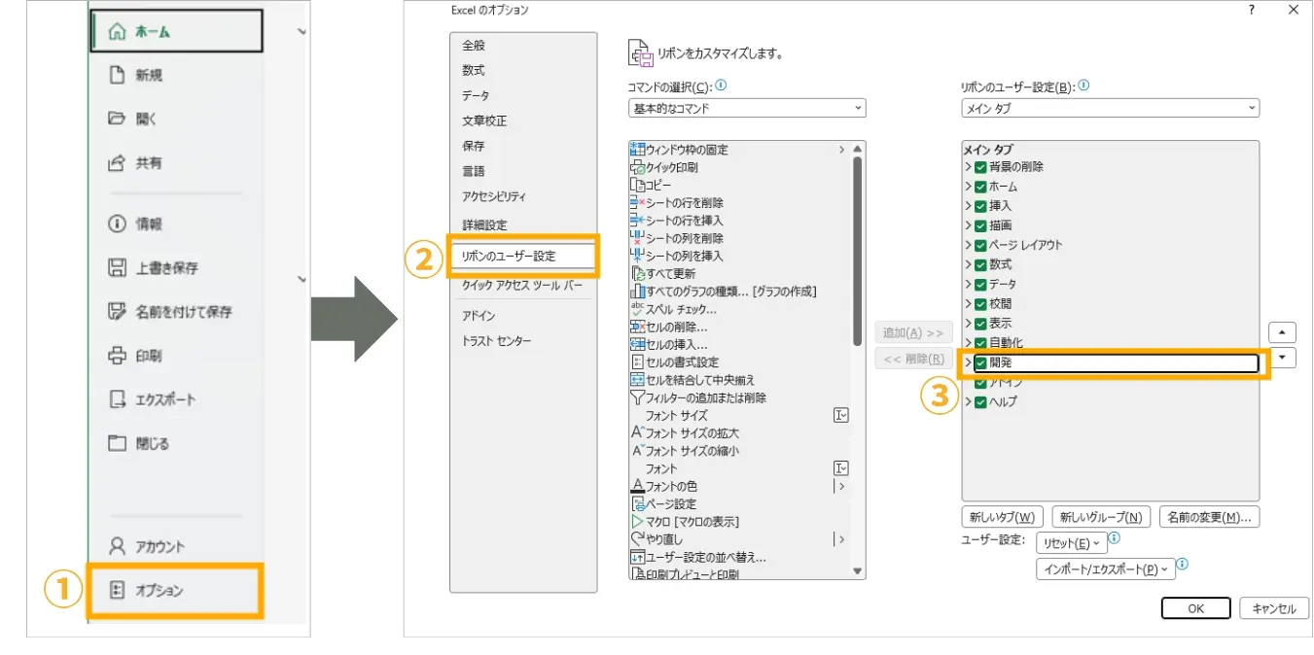
Task: Click the 共有 share icon
Action: coord(117,162)
